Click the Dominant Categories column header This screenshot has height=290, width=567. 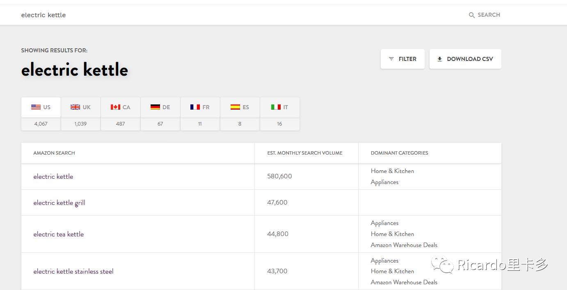[399, 153]
